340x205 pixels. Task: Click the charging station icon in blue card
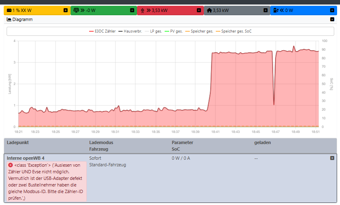[276, 10]
